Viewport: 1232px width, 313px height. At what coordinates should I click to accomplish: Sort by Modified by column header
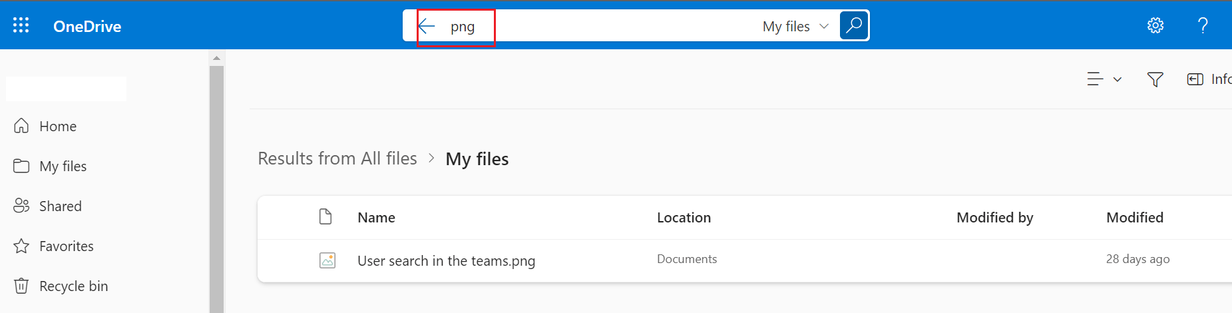(x=994, y=218)
